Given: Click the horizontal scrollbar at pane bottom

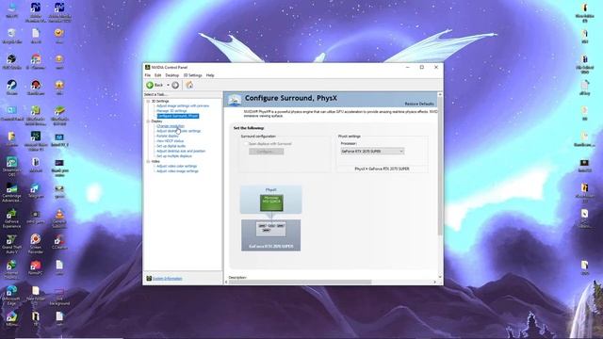Looking at the screenshot, I should [301, 282].
